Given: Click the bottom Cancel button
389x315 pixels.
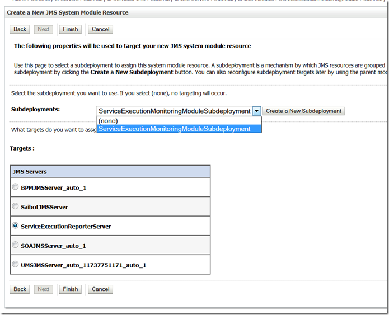Looking at the screenshot, I should tap(101, 289).
